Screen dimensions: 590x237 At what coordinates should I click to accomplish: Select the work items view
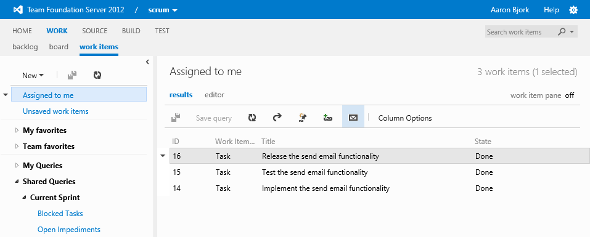point(99,47)
